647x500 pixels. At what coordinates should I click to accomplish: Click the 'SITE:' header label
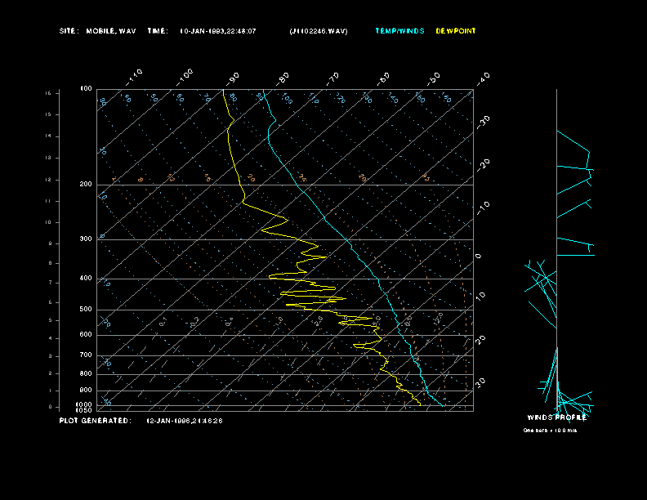tap(69, 31)
